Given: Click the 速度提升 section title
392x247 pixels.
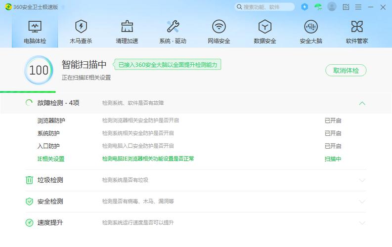Looking at the screenshot, I should pos(50,222).
